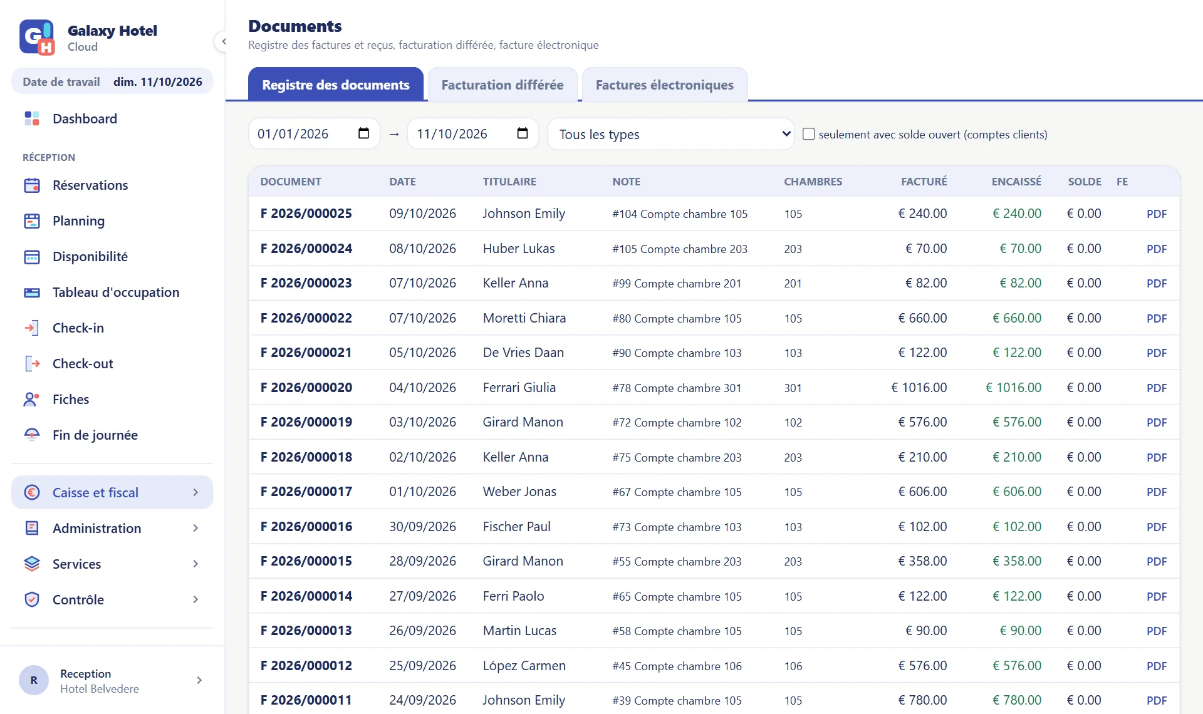The height and width of the screenshot is (714, 1203).
Task: Click the Administration icon
Action: pyautogui.click(x=32, y=528)
